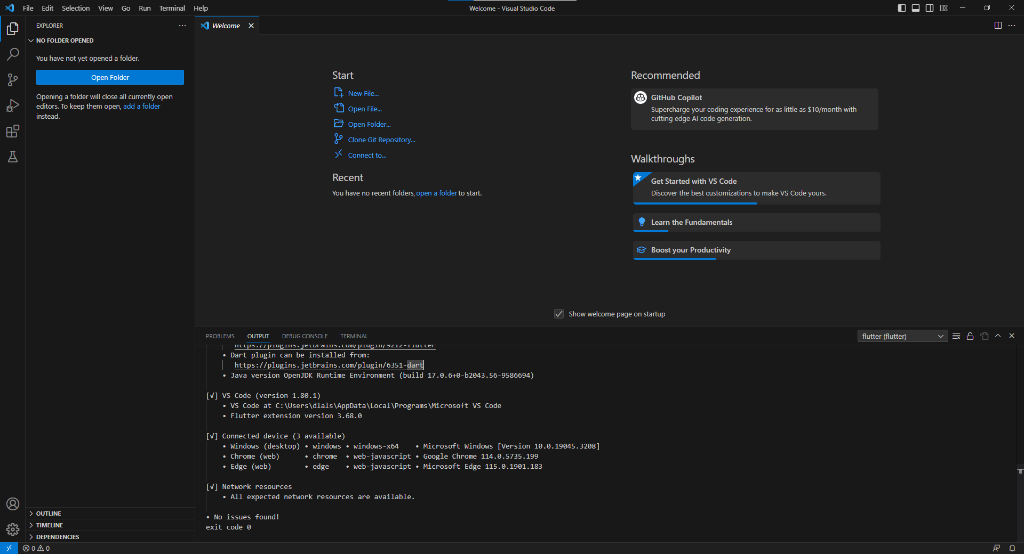Click the 'add a folder' link
Image resolution: width=1024 pixels, height=554 pixels.
tap(142, 106)
